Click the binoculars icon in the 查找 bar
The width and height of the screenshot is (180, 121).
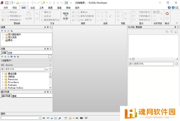(44, 118)
